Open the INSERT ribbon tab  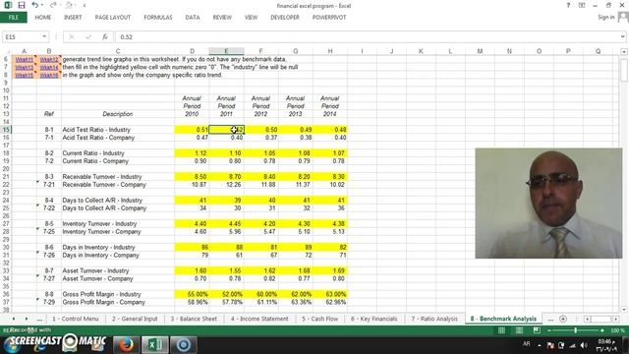click(73, 18)
